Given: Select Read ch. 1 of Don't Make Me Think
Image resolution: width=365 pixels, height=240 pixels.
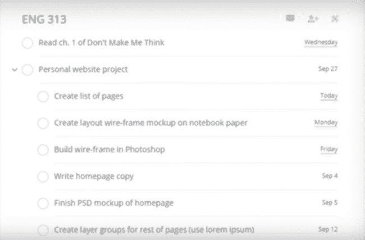Looking at the screenshot, I should [101, 43].
